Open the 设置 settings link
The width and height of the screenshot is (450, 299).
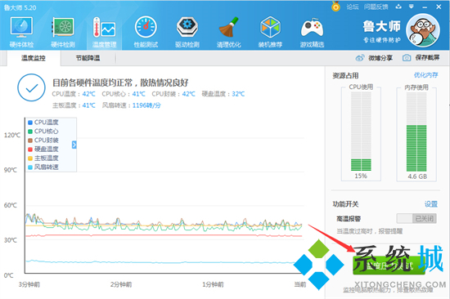coord(431,204)
